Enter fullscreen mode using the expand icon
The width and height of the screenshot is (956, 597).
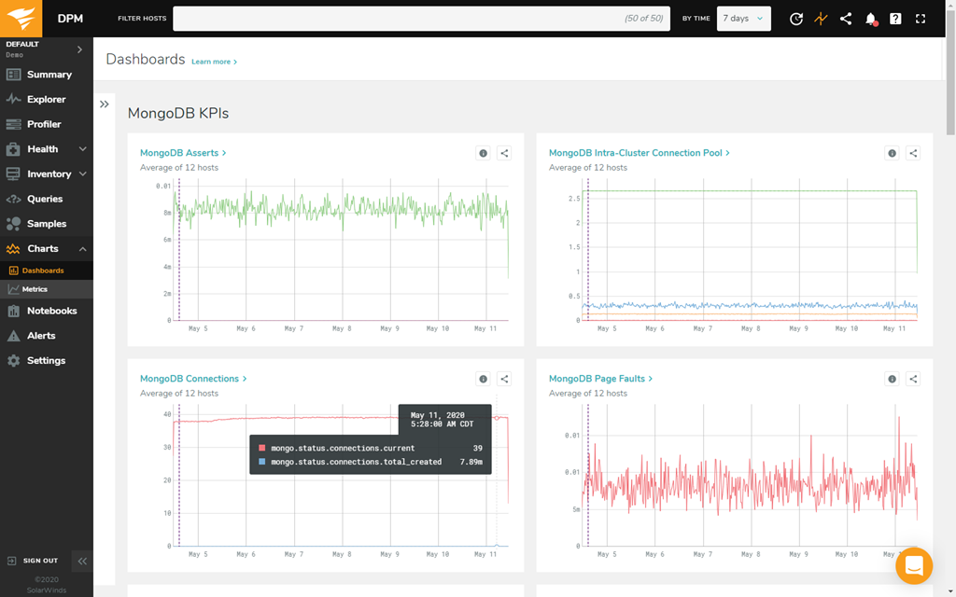coord(921,19)
